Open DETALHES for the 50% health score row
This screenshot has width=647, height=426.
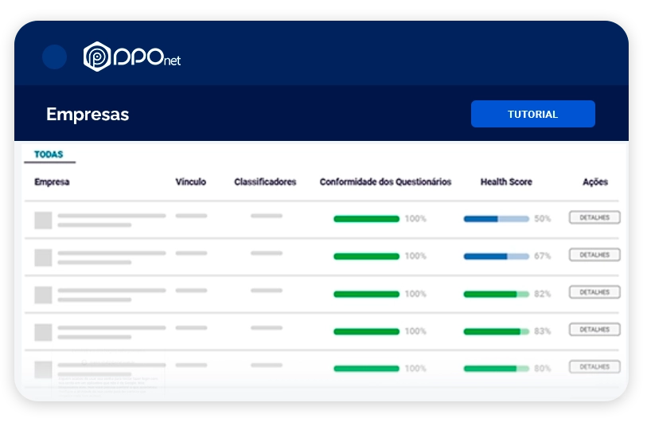[x=594, y=217]
